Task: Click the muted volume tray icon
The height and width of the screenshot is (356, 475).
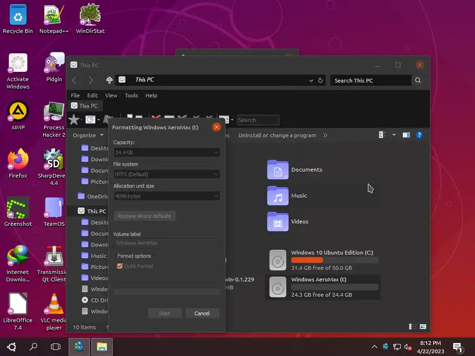Action: coord(408,347)
